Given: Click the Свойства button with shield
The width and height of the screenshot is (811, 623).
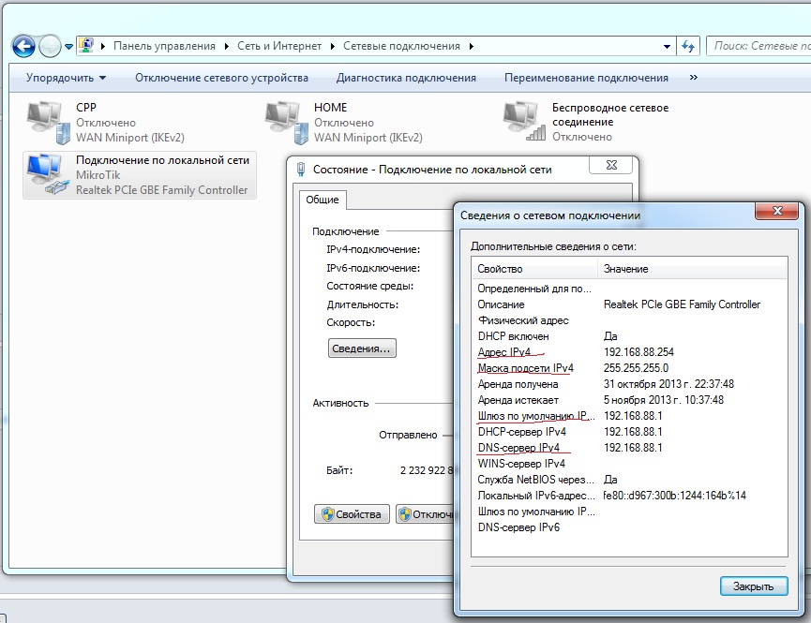Looking at the screenshot, I should click(352, 514).
